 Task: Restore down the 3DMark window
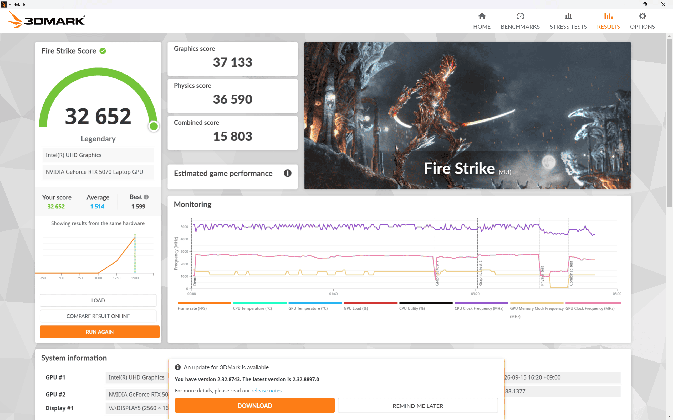pyautogui.click(x=645, y=4)
